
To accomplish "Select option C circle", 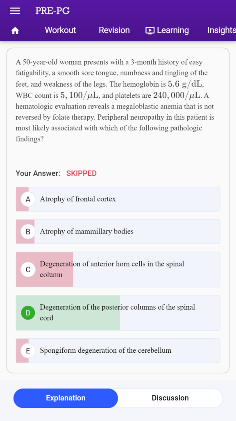I will pos(28,270).
